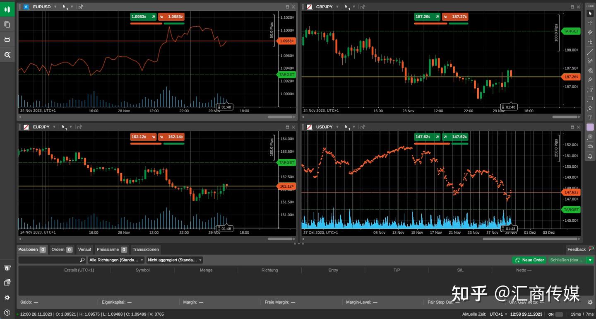This screenshot has height=319, width=596.
Task: Toggle the ON switch in status bar
Action: (x=559, y=314)
